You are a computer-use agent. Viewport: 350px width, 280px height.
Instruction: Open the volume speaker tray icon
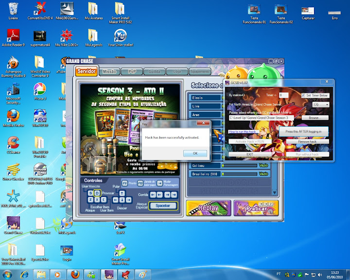coord(320,275)
